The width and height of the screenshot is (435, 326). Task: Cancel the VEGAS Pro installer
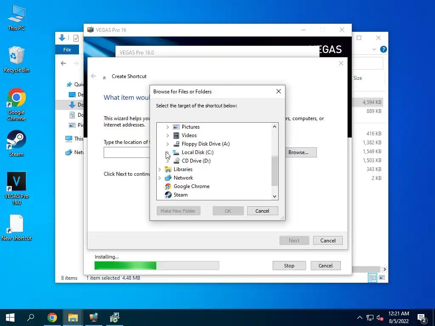[325, 266]
